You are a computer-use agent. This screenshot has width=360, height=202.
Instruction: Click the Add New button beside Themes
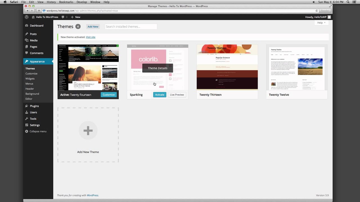point(93,27)
